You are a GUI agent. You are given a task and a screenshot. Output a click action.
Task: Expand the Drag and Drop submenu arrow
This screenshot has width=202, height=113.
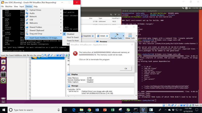(x=61, y=34)
